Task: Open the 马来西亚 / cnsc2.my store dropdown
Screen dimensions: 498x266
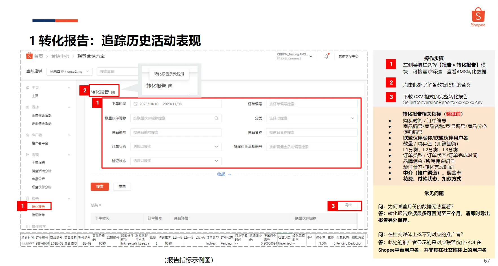Action: (x=69, y=71)
